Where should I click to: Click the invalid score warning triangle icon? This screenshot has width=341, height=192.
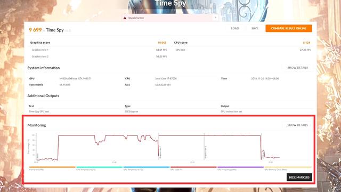125,18
